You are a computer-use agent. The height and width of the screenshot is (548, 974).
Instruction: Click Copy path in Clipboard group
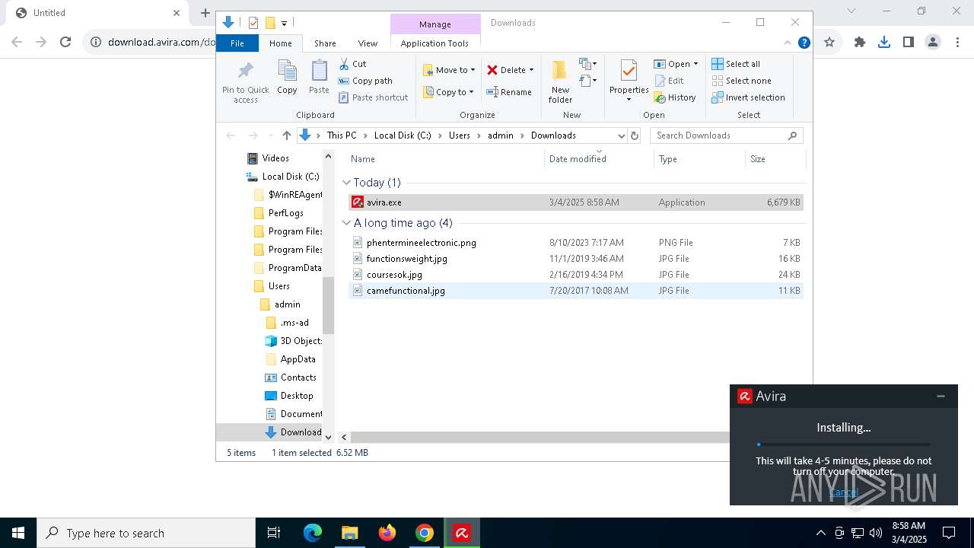click(x=365, y=81)
